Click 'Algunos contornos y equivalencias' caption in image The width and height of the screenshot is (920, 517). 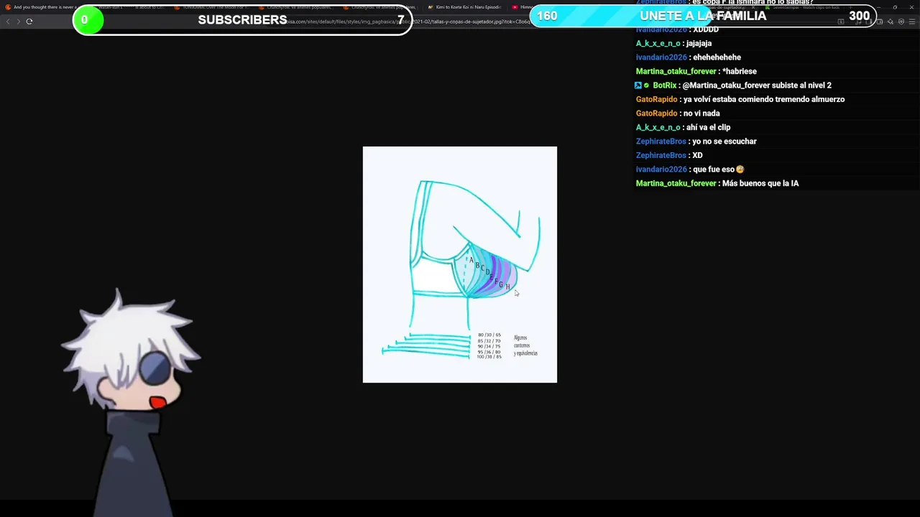coord(525,345)
